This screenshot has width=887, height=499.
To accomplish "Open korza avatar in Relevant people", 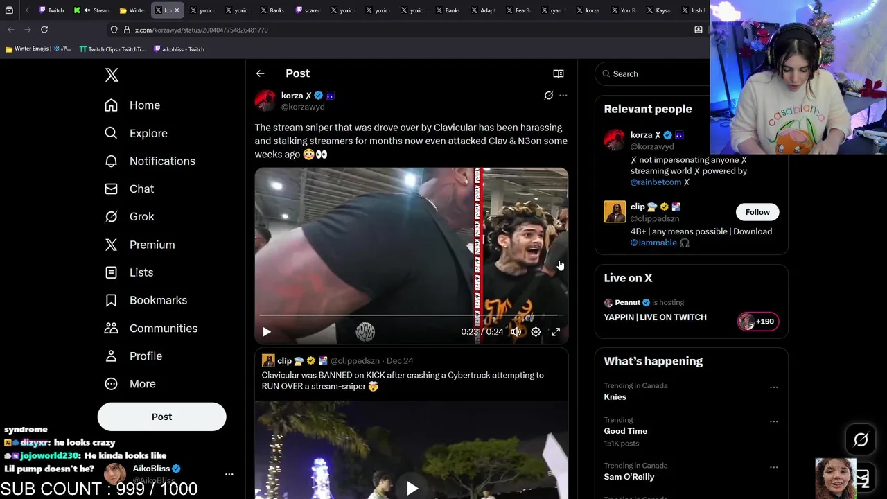I will 615,140.
